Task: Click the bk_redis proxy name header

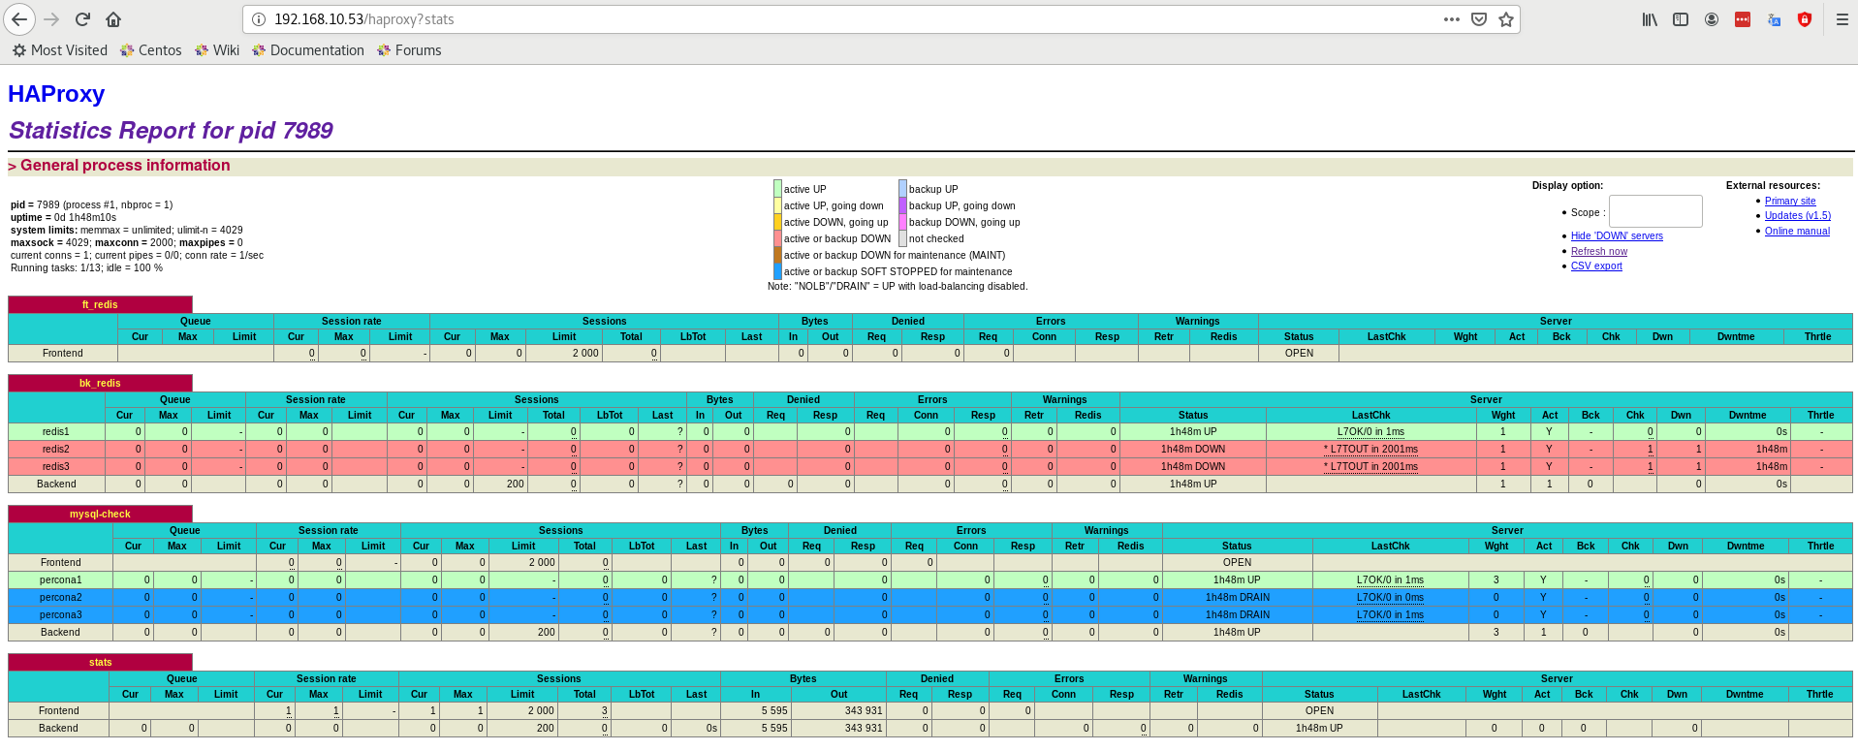Action: tap(100, 383)
